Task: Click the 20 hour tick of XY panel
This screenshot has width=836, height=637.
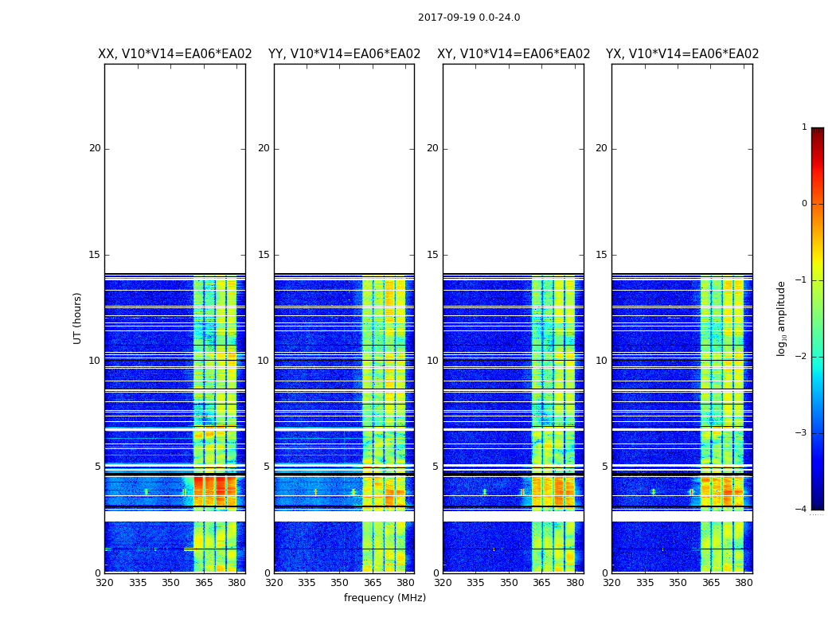Action: (432, 148)
